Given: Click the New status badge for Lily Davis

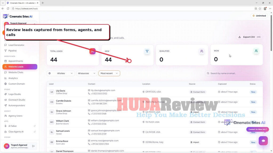Looking at the screenshot, I should tap(253, 92).
